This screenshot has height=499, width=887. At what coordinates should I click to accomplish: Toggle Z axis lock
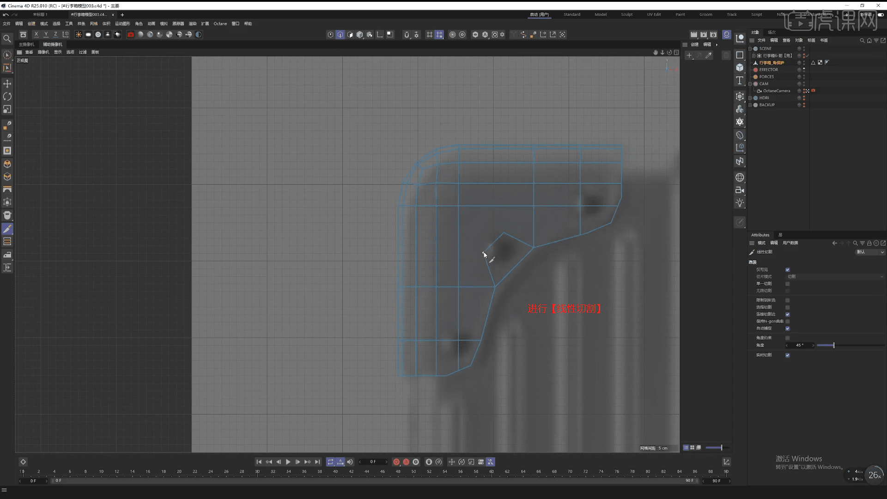[x=55, y=35]
